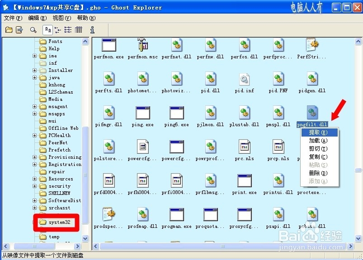363x260 pixels.
Task: Expand the Provisioning folder node
Action: click(34, 157)
